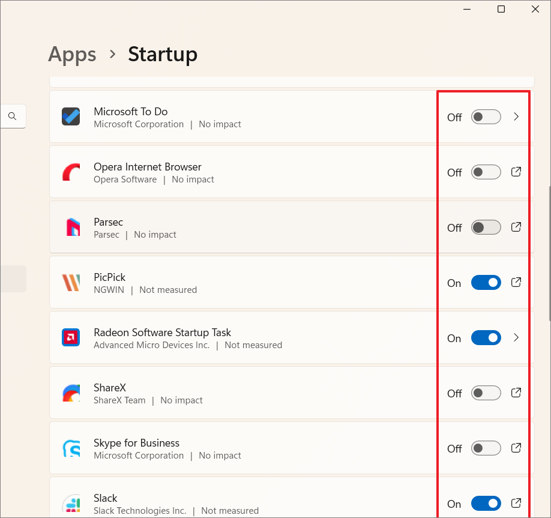Click Skype for Business name text
551x518 pixels.
pos(136,443)
